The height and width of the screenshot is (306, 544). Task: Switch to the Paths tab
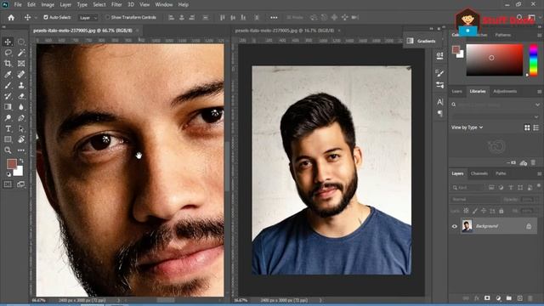tap(501, 173)
